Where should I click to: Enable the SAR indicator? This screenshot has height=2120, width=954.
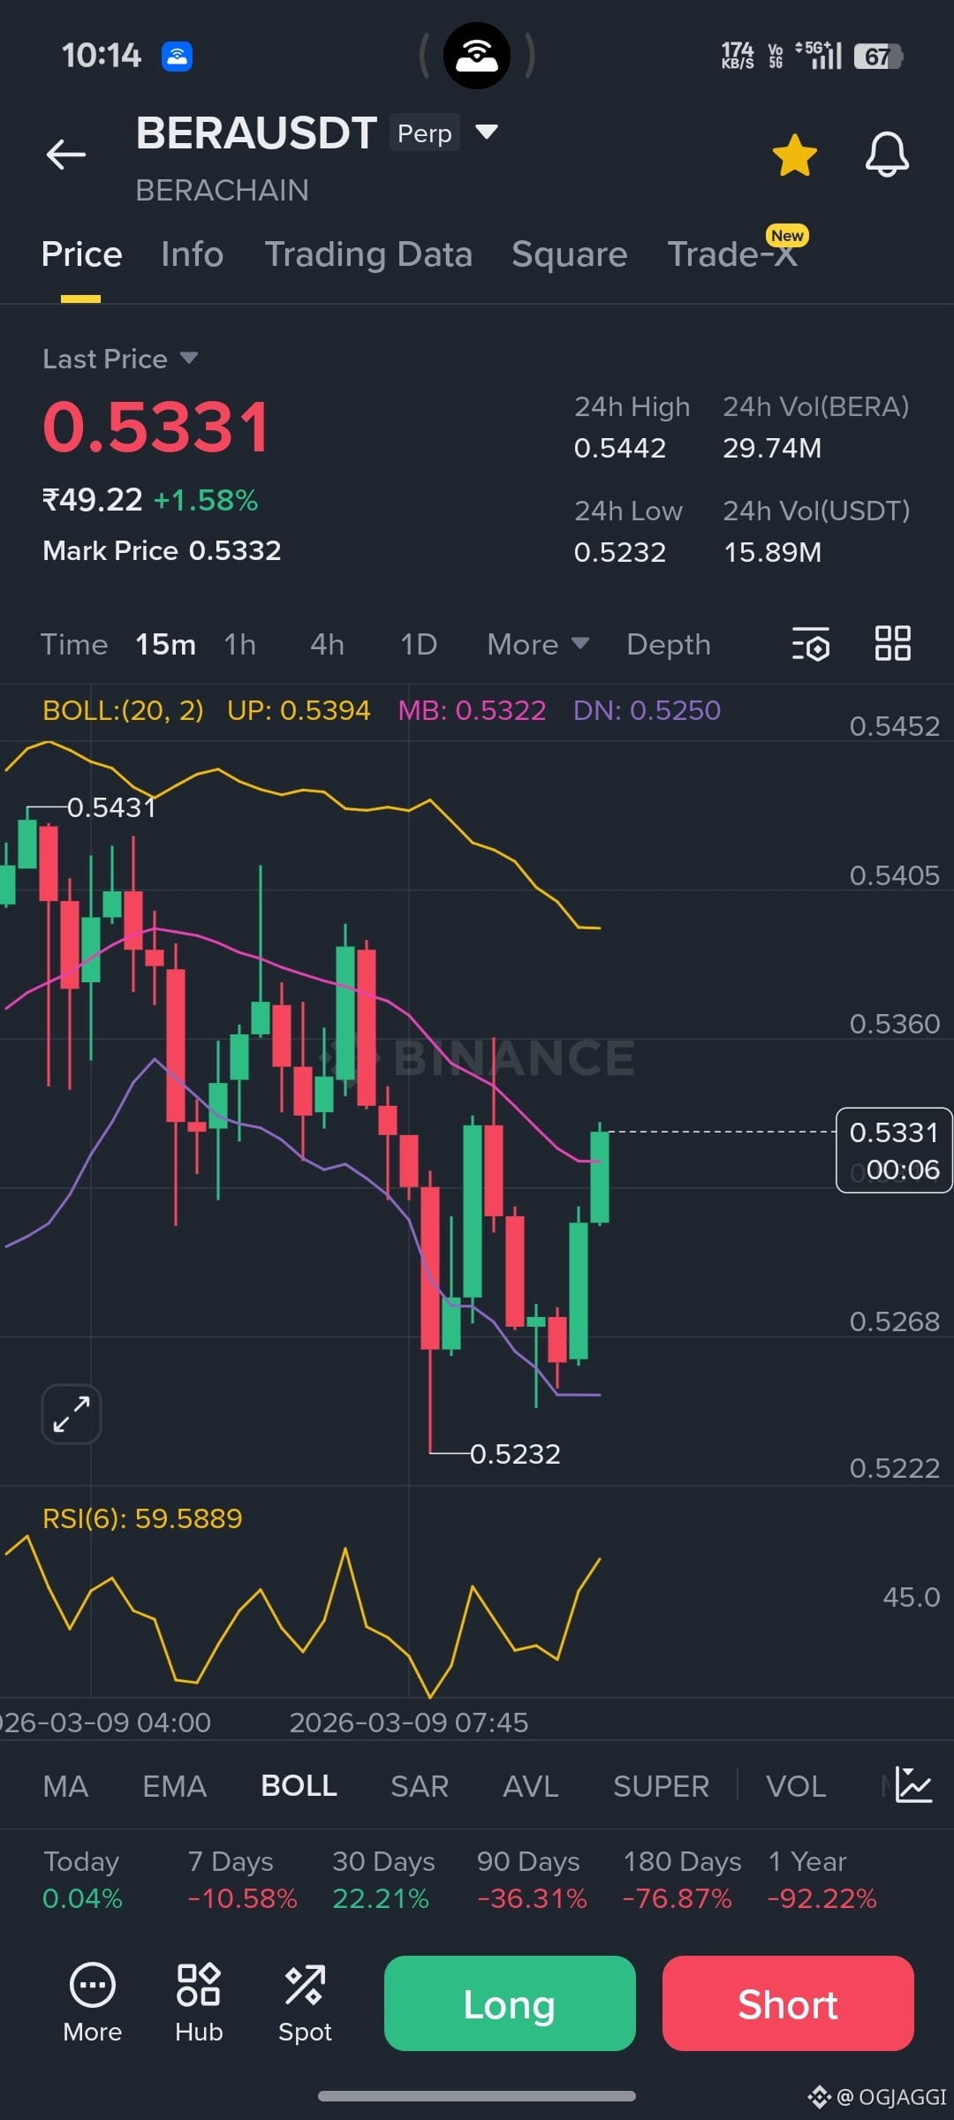[420, 1786]
